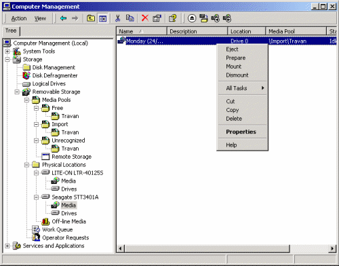The height and width of the screenshot is (266, 339).
Task: Choose Delete from the context menu
Action: 242,119
